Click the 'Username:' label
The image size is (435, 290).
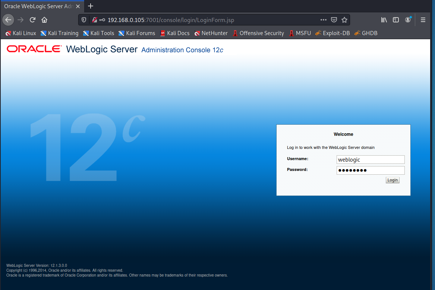pos(298,159)
